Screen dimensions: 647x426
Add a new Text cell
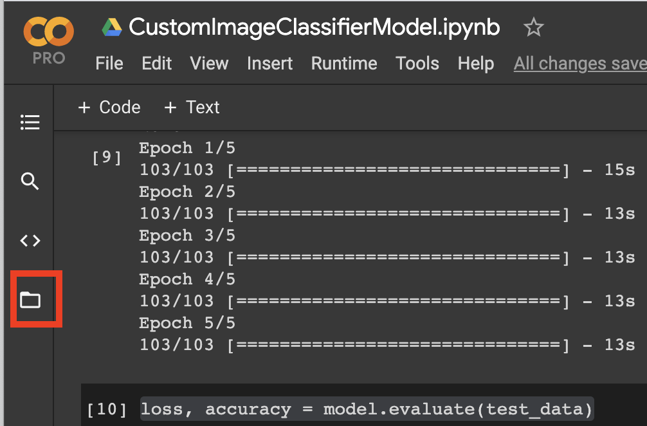coord(192,107)
